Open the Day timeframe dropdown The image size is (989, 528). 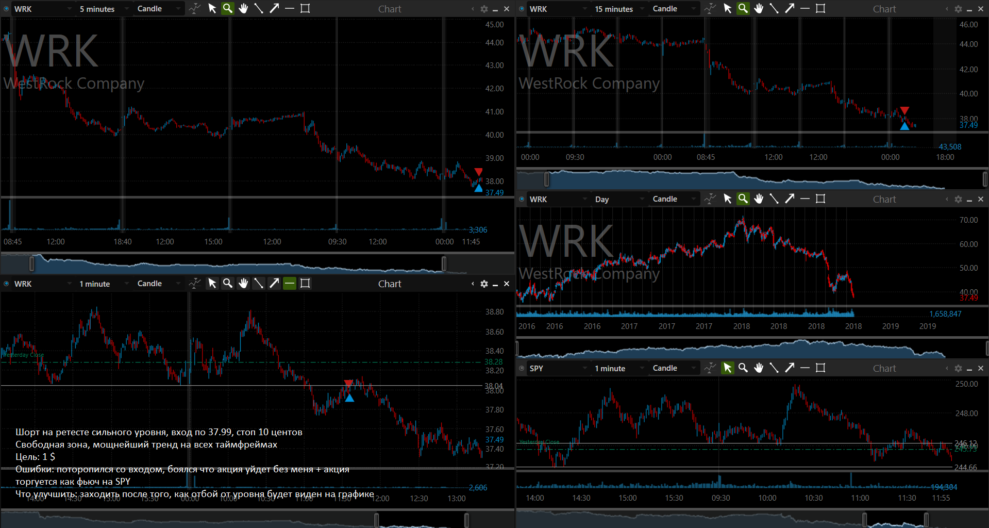point(619,199)
